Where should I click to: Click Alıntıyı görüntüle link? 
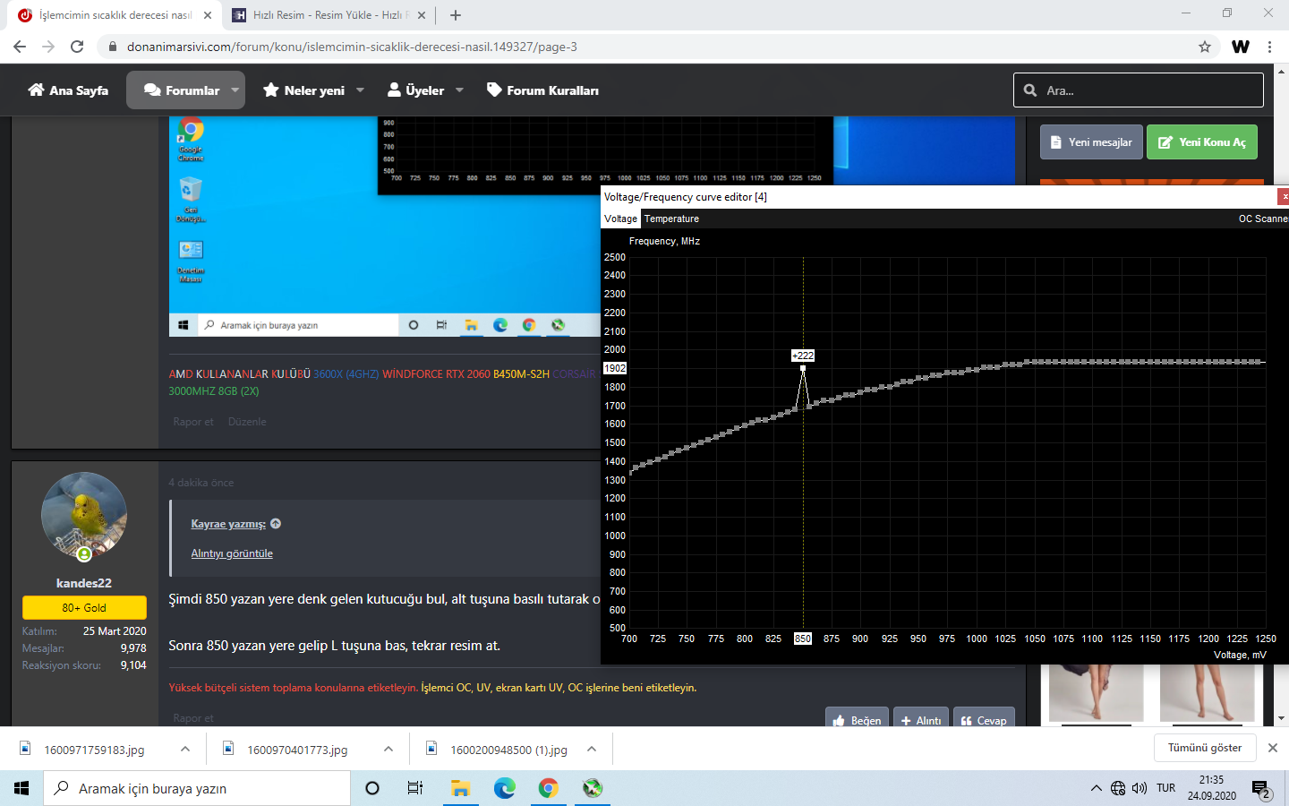click(232, 553)
